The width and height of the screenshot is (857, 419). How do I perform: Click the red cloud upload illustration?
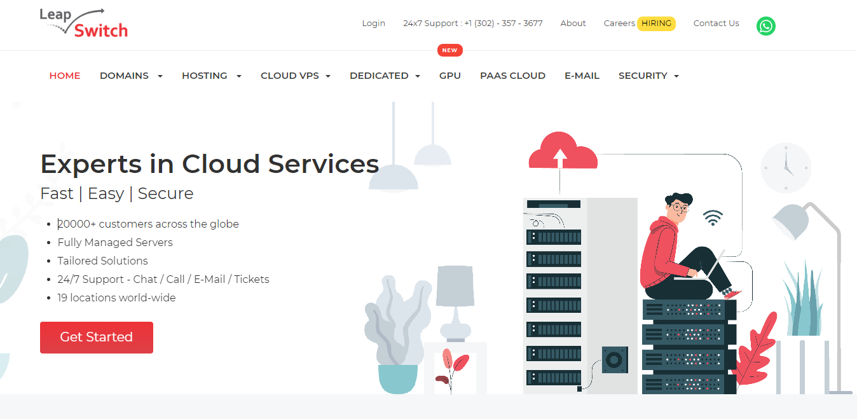click(x=562, y=153)
